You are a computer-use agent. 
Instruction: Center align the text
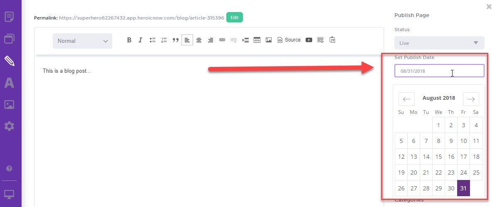tap(198, 40)
